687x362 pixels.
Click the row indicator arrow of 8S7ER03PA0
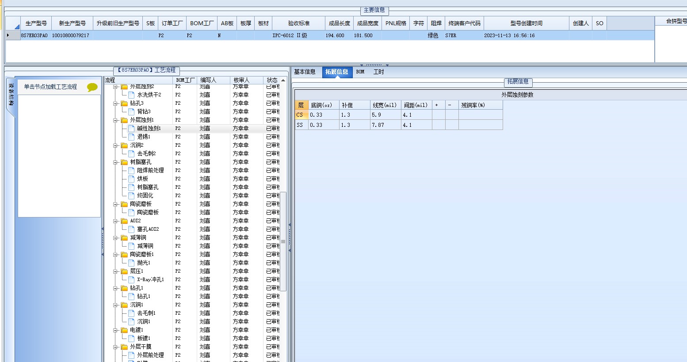coord(8,35)
